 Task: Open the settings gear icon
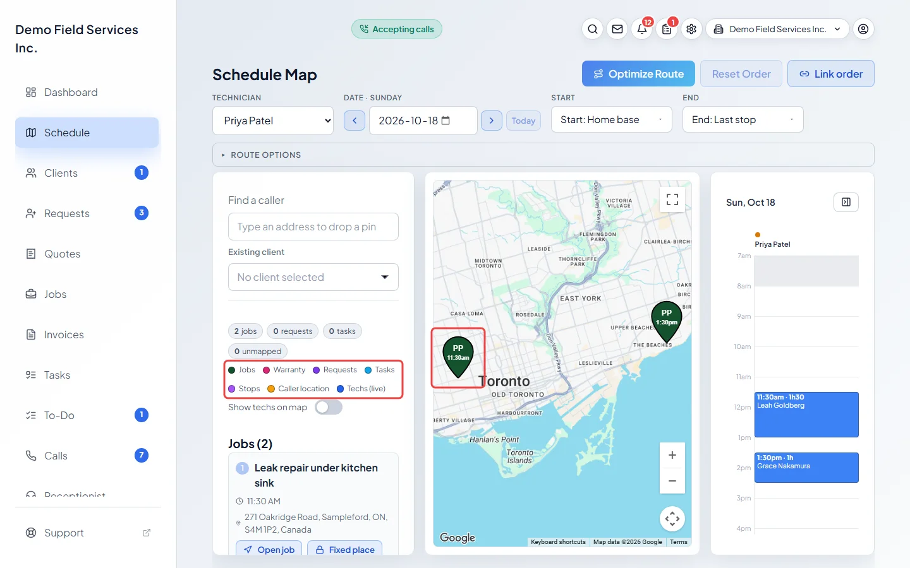click(691, 29)
